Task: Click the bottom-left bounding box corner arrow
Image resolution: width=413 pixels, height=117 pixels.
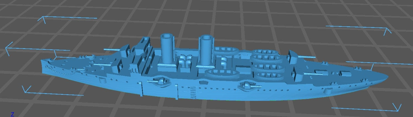Action: coord(26,89)
